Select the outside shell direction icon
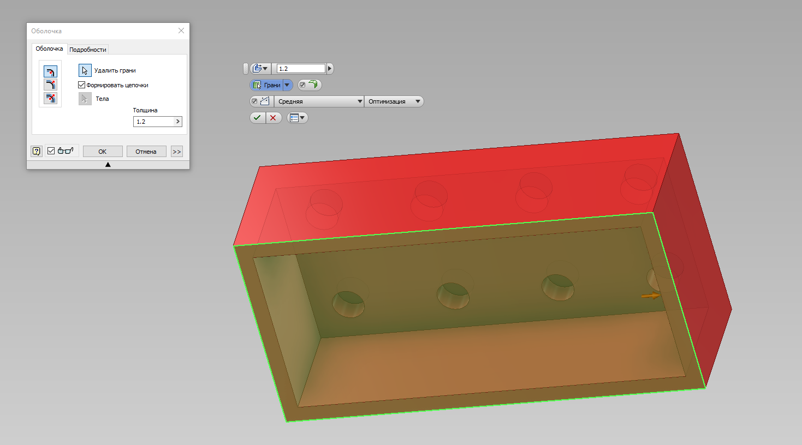802x445 pixels. pos(50,85)
